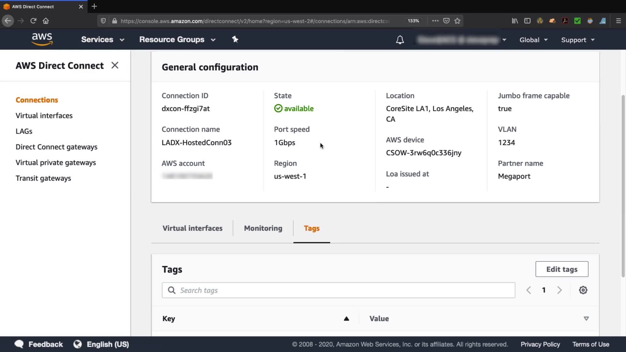This screenshot has width=626, height=352.
Task: Close the AWS Direct Connect side panel
Action: click(115, 65)
